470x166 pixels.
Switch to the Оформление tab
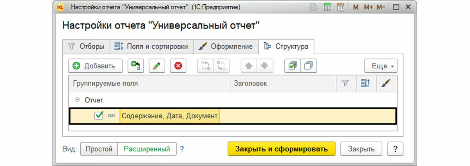tap(226, 46)
